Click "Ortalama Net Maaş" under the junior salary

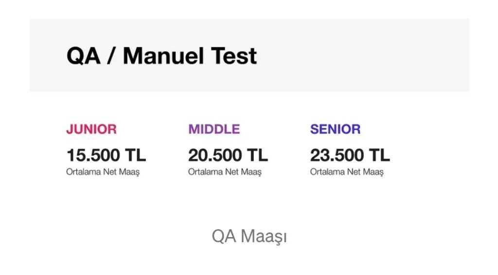pos(103,172)
